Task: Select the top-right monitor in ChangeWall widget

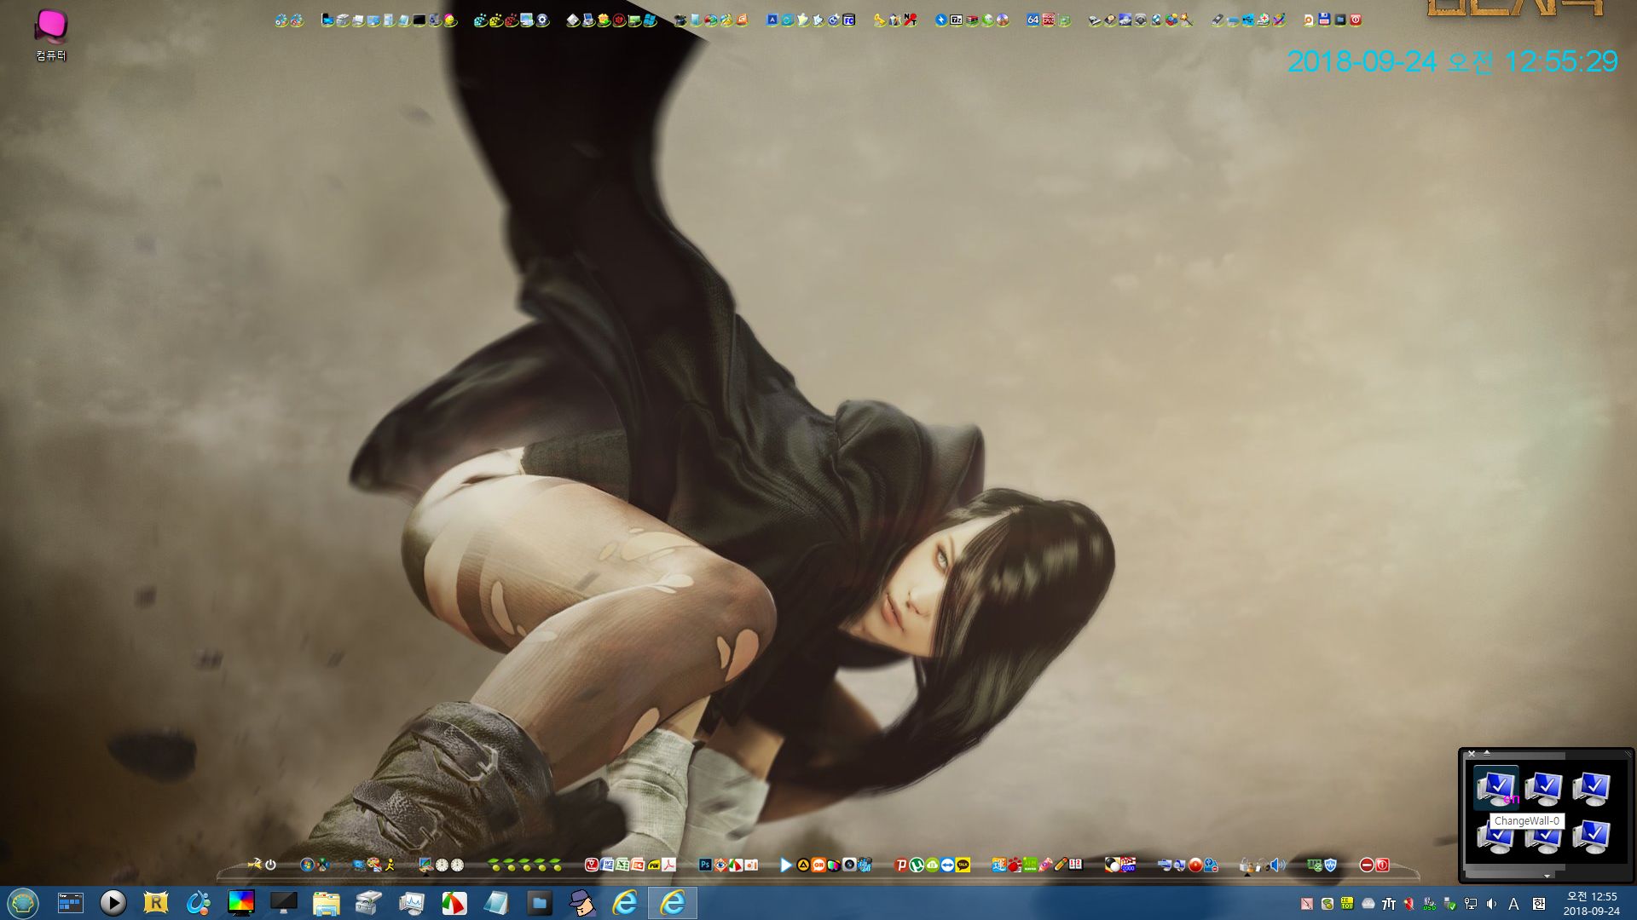Action: coord(1592,789)
